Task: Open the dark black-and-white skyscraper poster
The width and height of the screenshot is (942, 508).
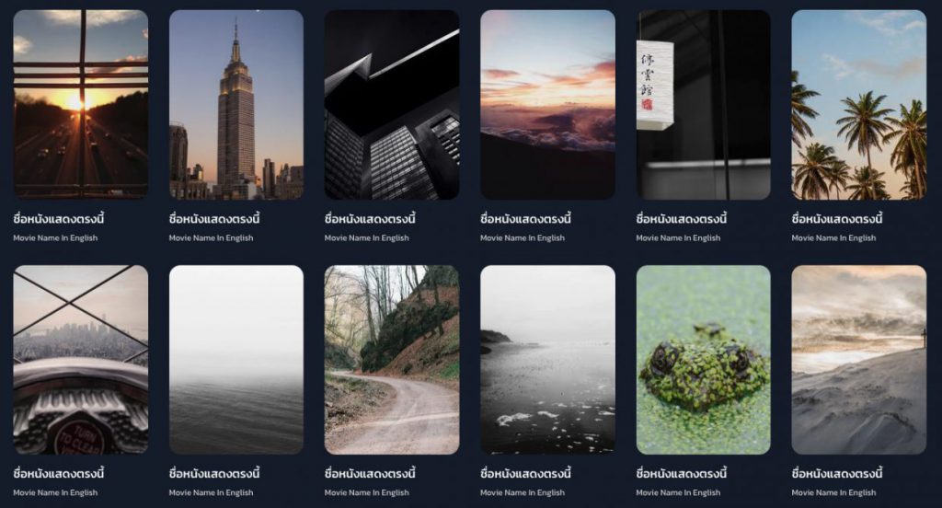Action: pos(392,104)
